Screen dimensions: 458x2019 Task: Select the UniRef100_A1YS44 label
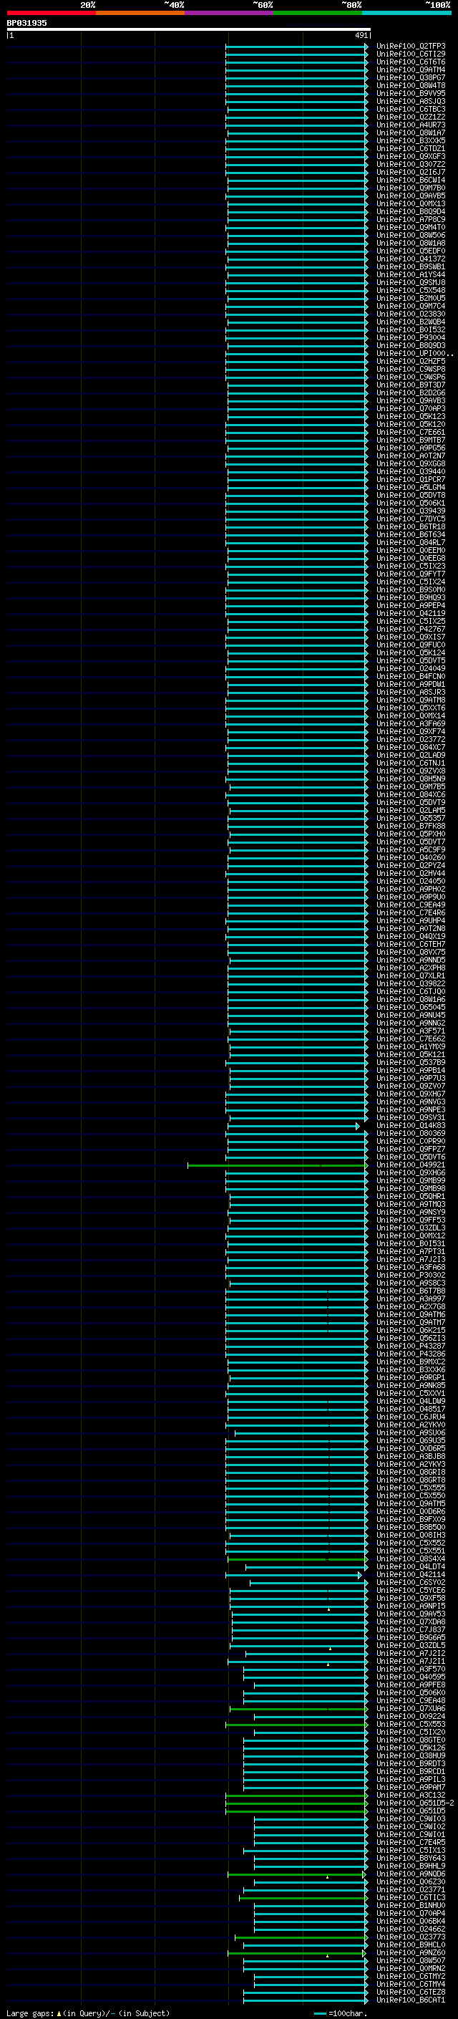coord(410,274)
